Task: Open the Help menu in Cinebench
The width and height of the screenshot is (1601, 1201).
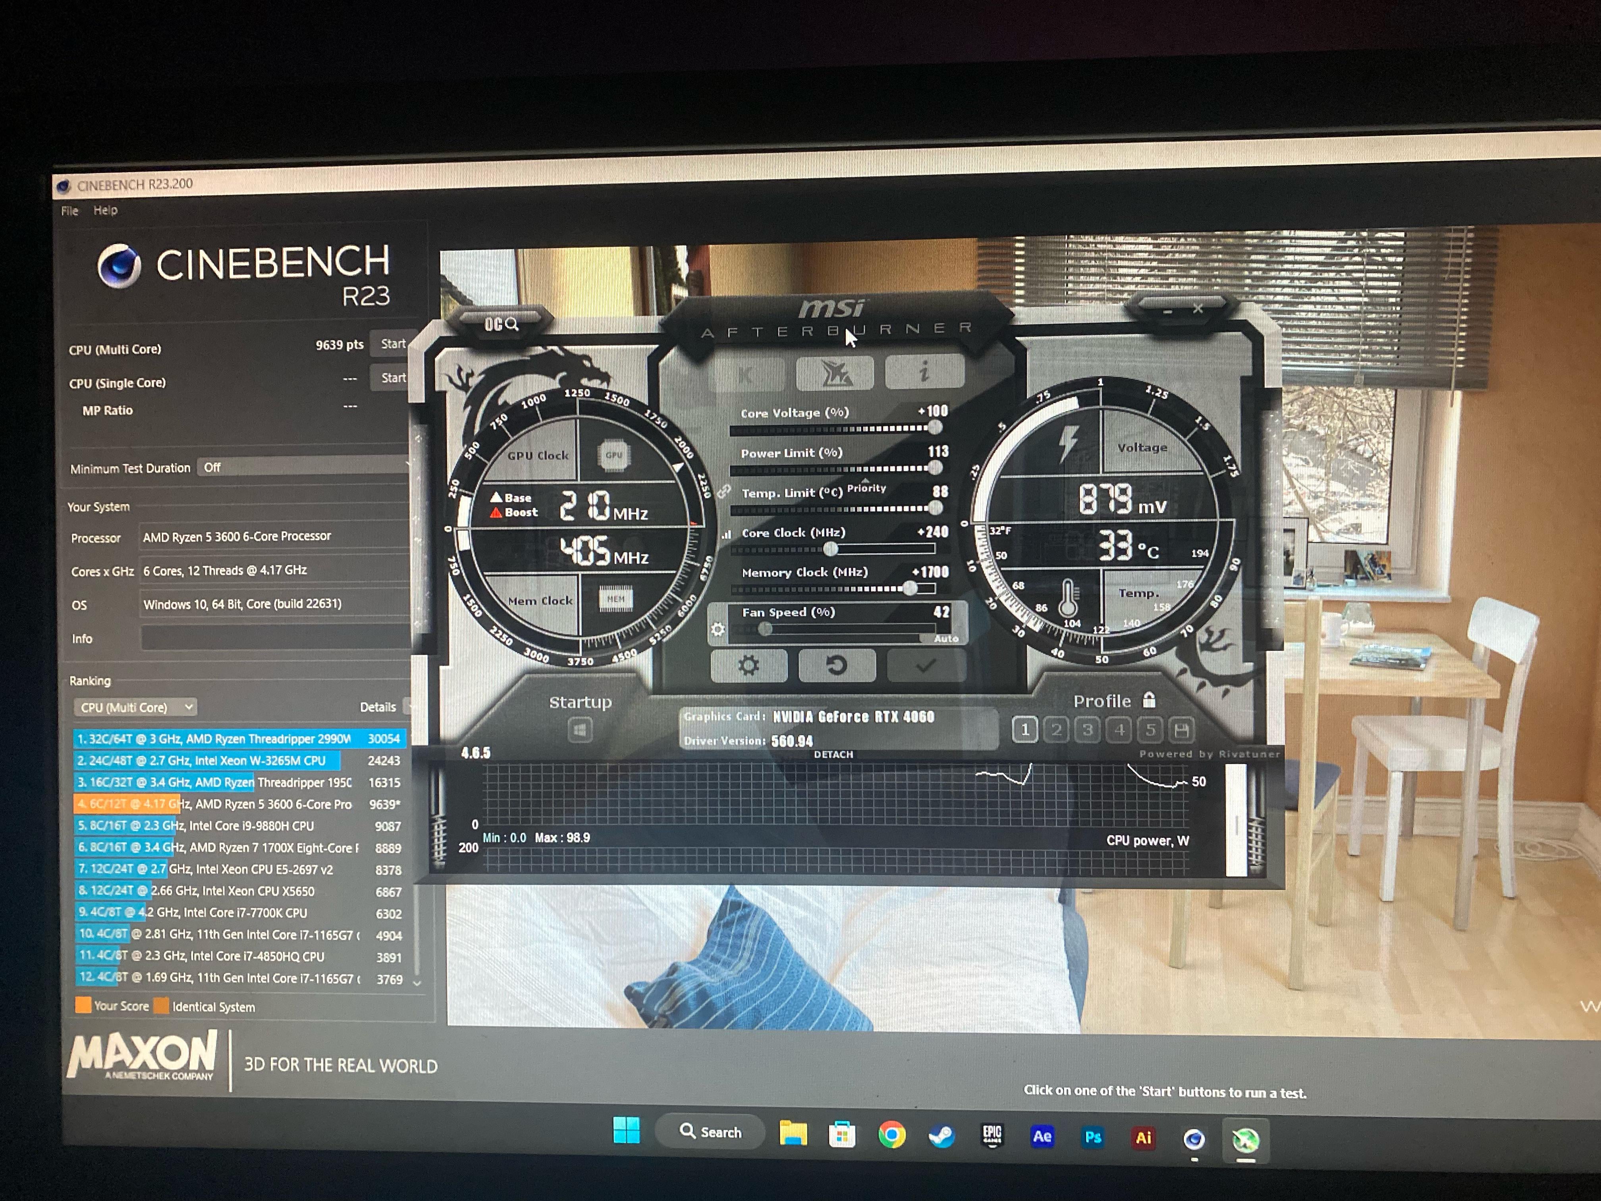Action: click(x=105, y=210)
